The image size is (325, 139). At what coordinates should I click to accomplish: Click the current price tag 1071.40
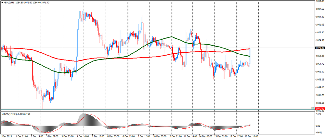319,48
